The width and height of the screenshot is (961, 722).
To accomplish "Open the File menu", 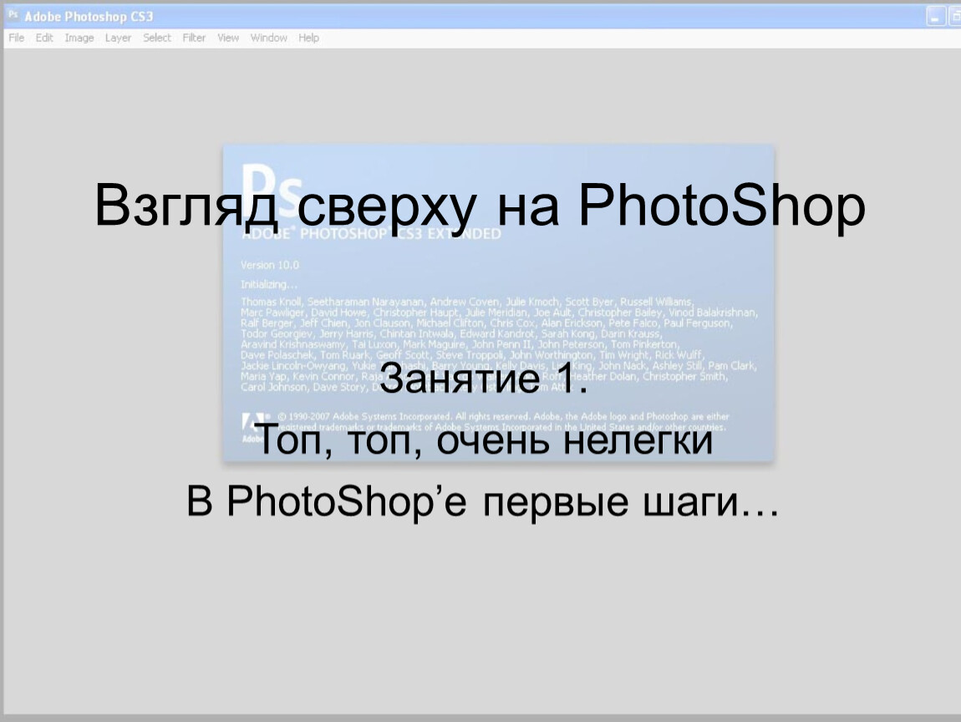I will click(17, 38).
